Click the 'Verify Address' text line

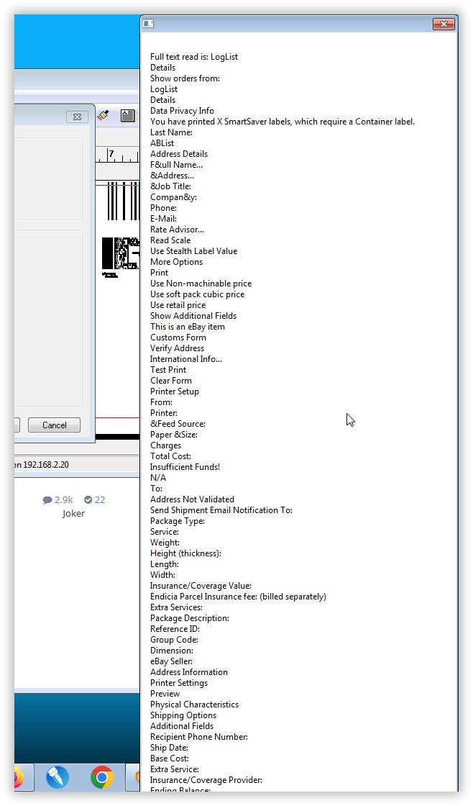177,348
